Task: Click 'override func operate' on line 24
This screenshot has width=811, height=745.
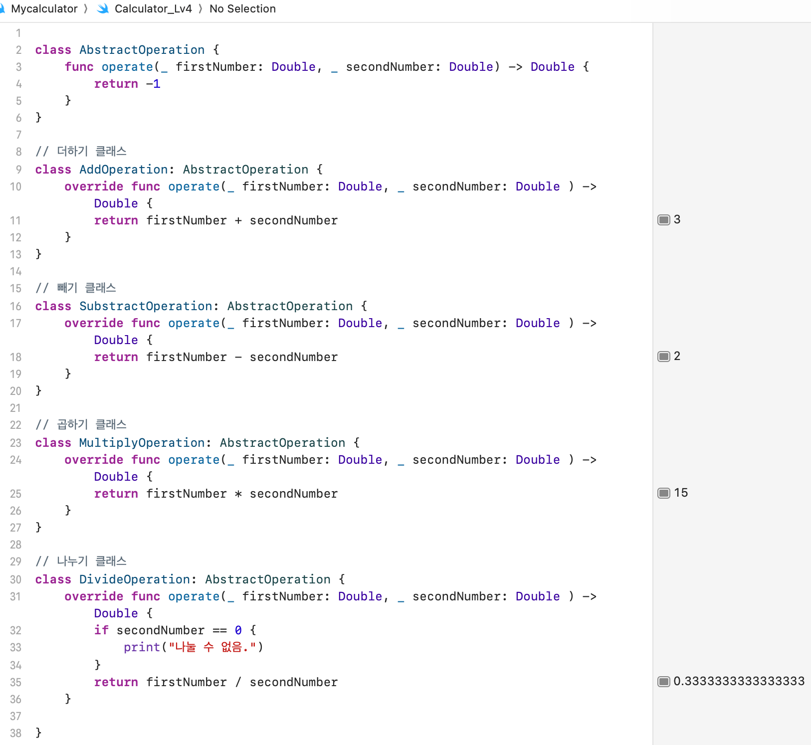Action: [142, 460]
